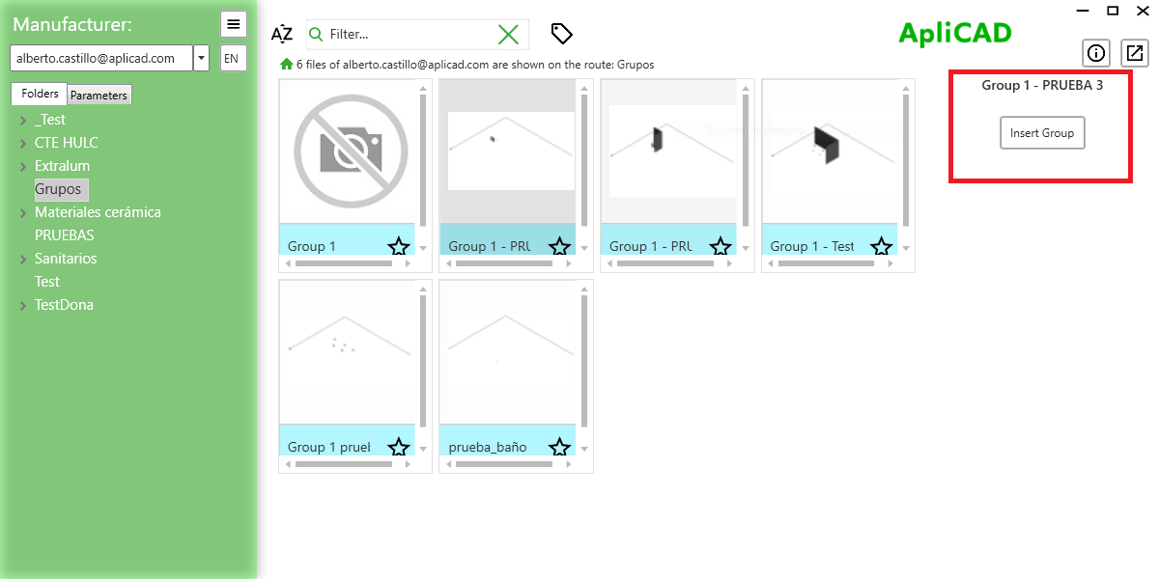
Task: Open the hamburger menu in the green panel
Action: 233,23
